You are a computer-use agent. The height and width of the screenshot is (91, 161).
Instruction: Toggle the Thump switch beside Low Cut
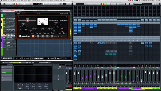[31, 31]
